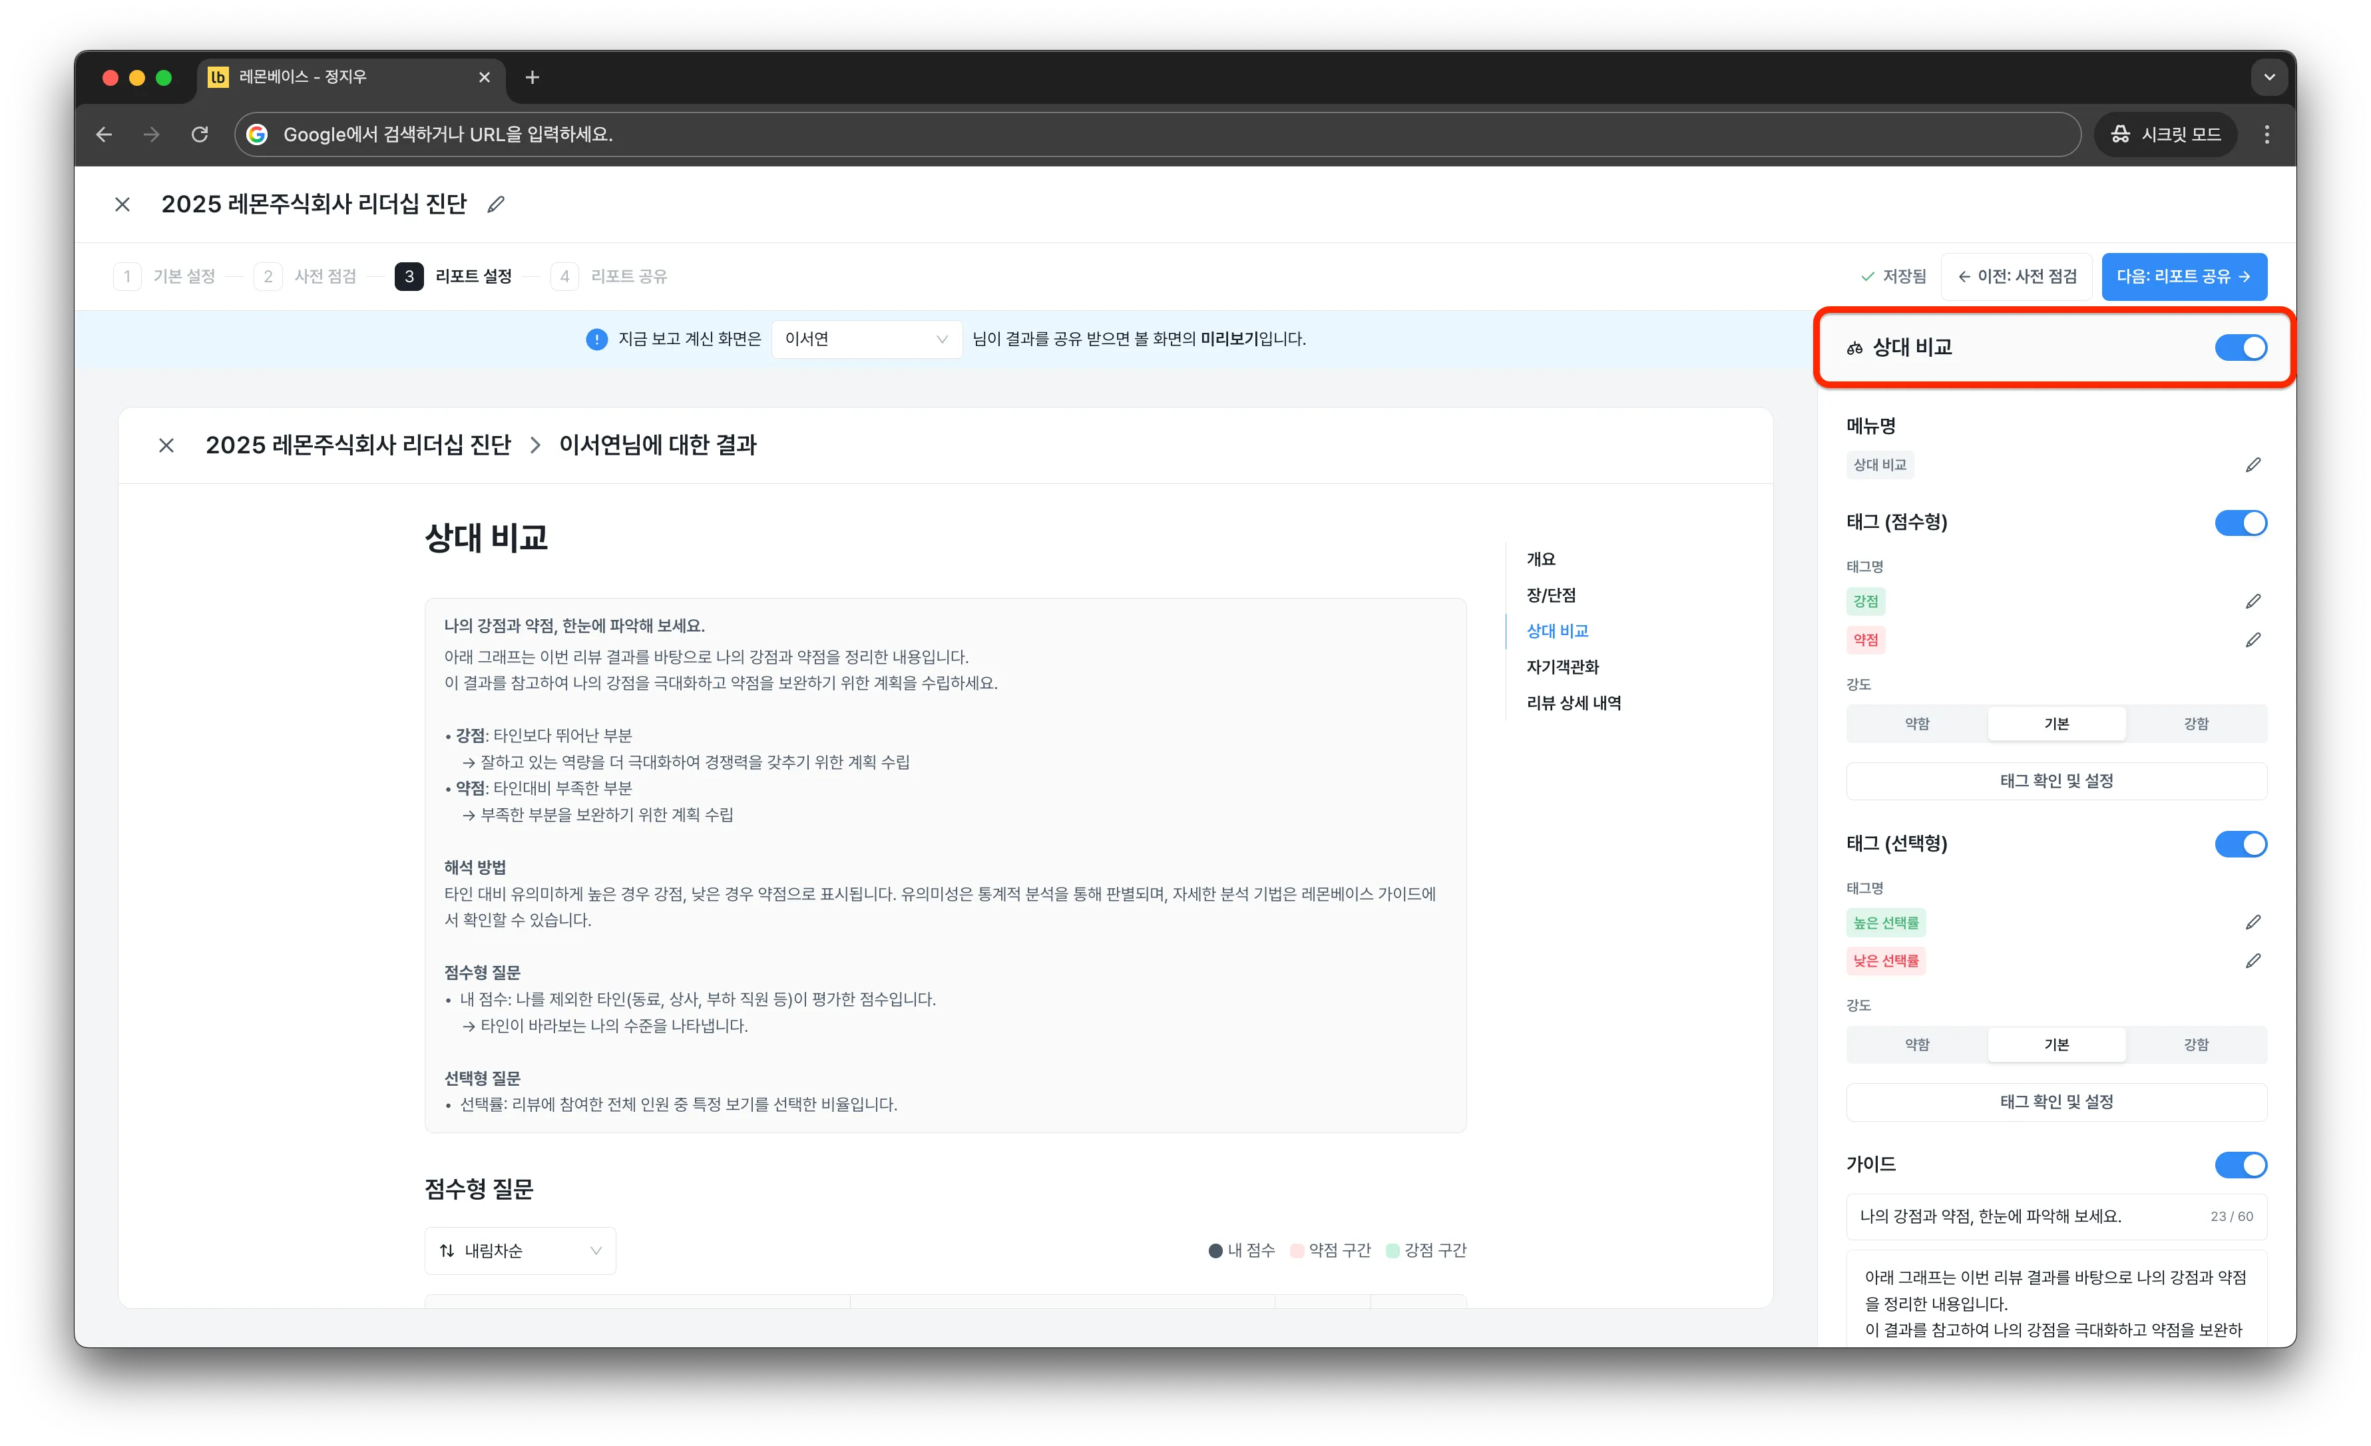Click 다음: 리포트 공유 button
The image size is (2371, 1446).
pos(2183,276)
